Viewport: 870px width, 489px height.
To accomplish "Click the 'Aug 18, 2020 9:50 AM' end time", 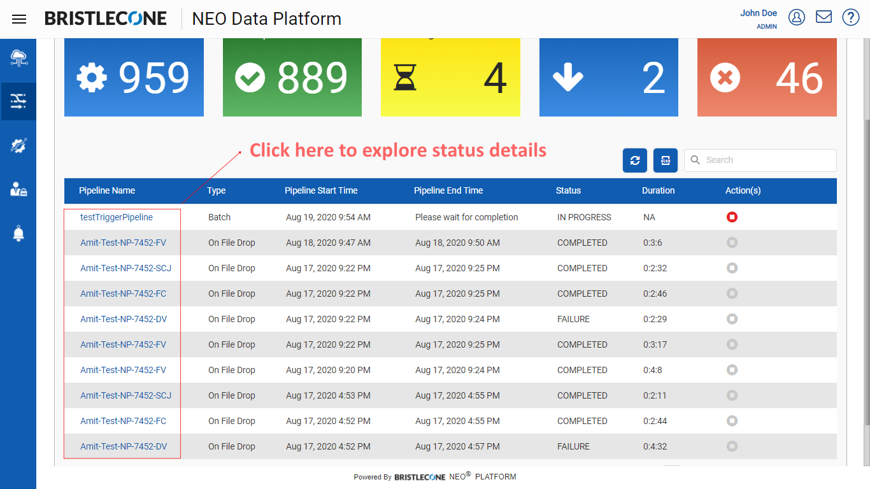I will pos(457,243).
